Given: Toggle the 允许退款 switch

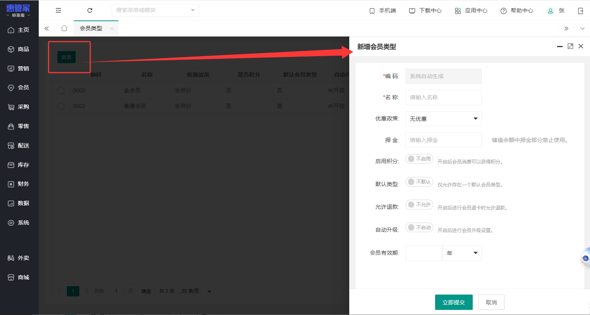Looking at the screenshot, I should 419,205.
